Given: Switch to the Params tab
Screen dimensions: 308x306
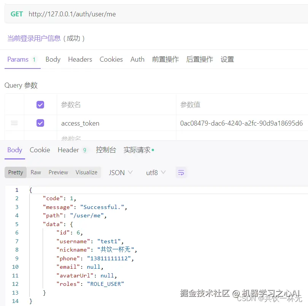Looking at the screenshot, I should [21, 59].
